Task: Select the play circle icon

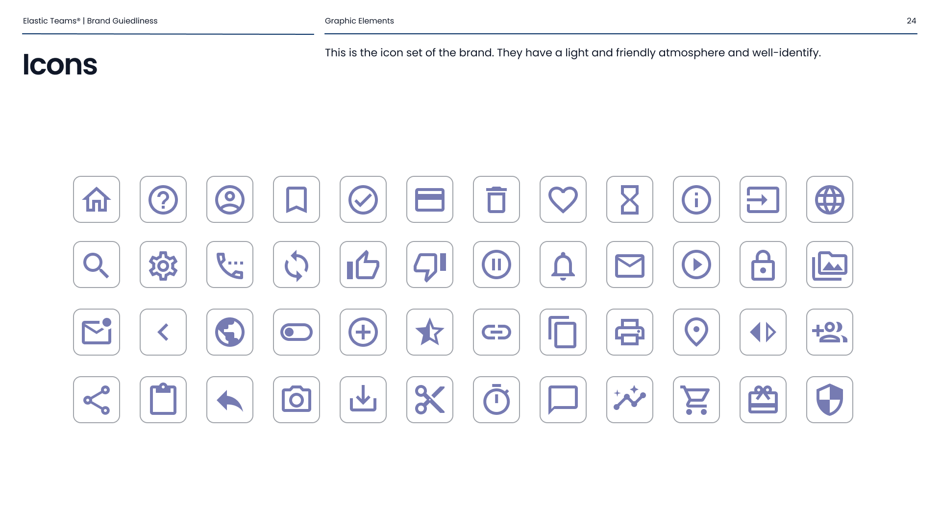Action: tap(696, 264)
